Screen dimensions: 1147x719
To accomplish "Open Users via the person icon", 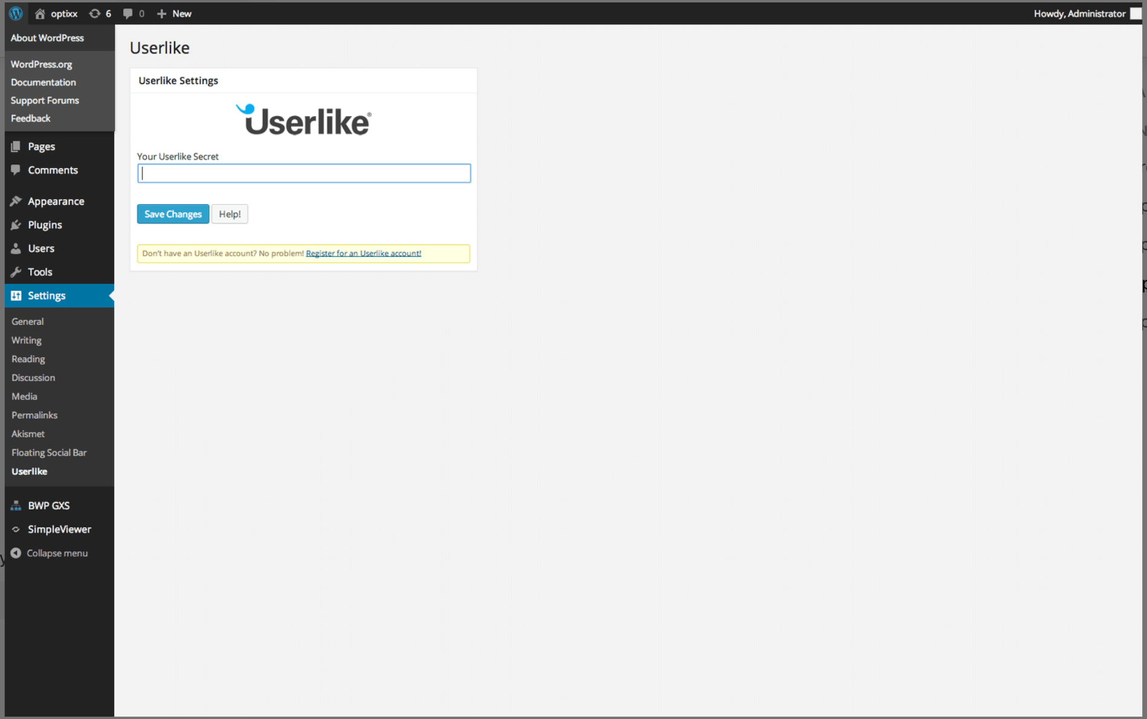I will click(16, 248).
